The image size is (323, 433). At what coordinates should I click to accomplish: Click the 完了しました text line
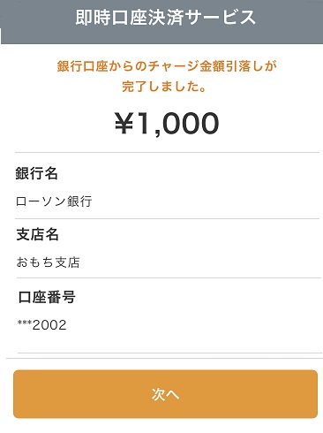pyautogui.click(x=164, y=87)
